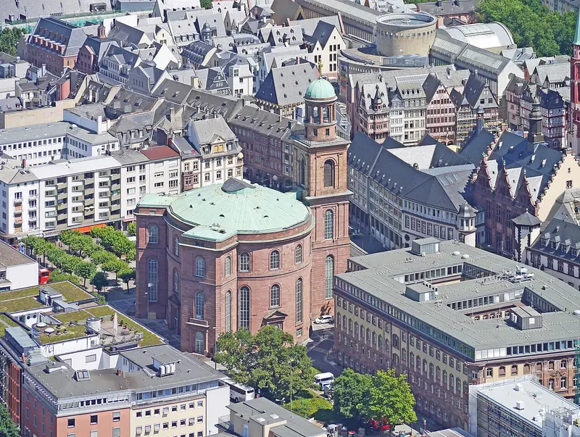
Task: Click the cross atop the church tower dome
Action: 320,68
